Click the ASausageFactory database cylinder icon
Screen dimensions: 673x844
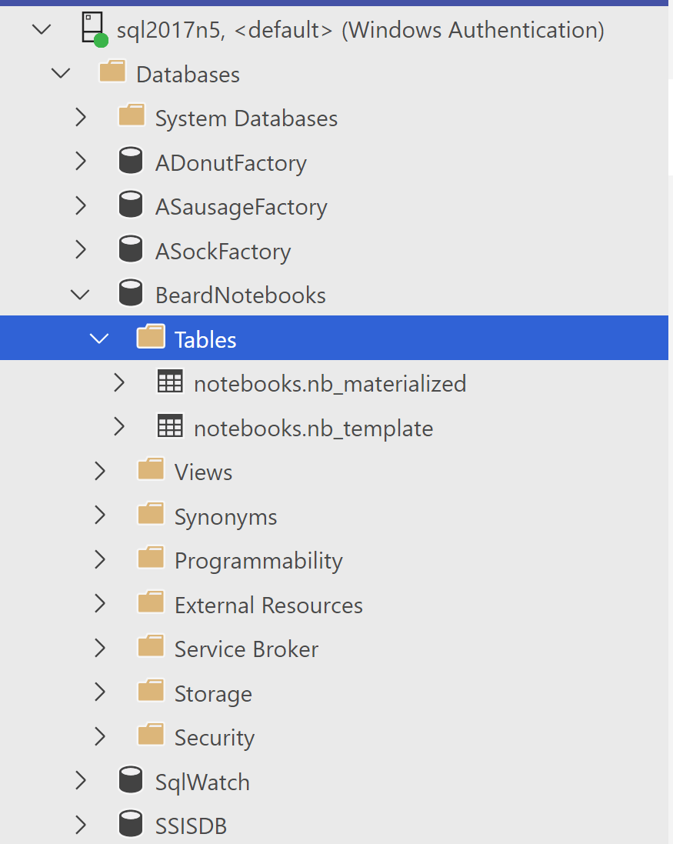click(x=131, y=206)
